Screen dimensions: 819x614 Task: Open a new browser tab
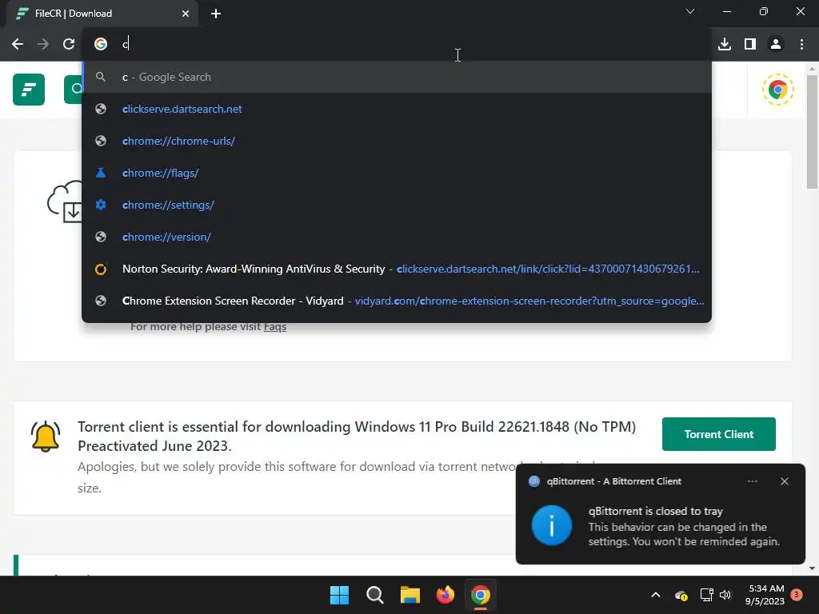[x=216, y=14]
